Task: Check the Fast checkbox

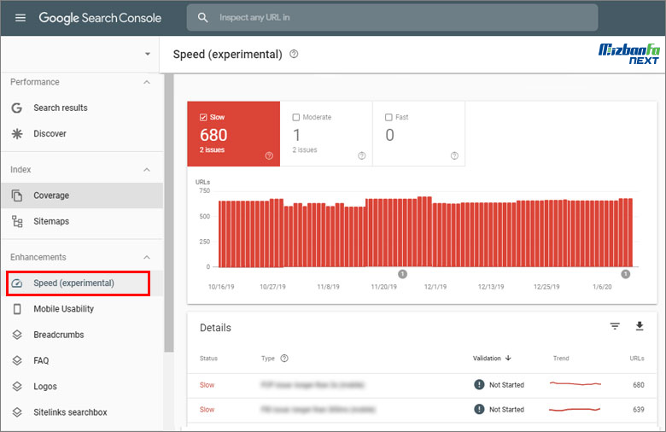Action: pyautogui.click(x=388, y=117)
